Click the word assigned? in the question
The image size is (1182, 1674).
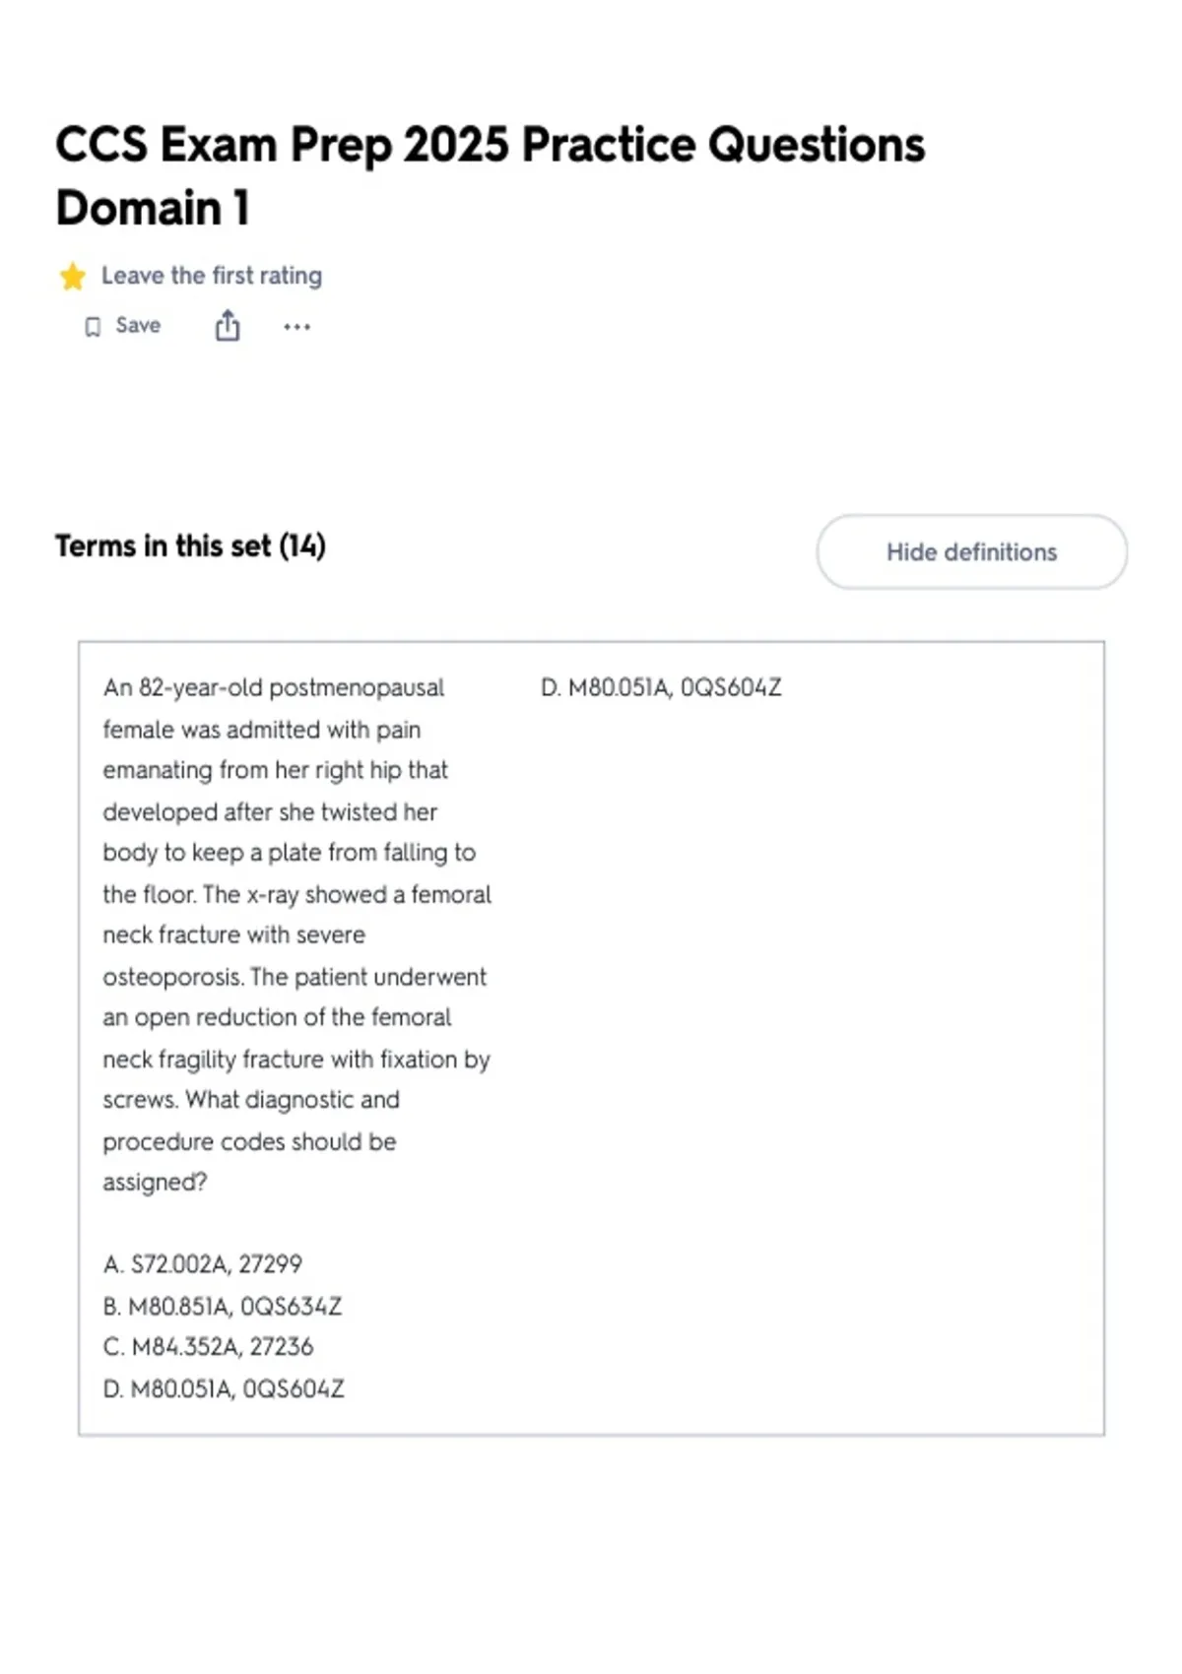pyautogui.click(x=155, y=1182)
